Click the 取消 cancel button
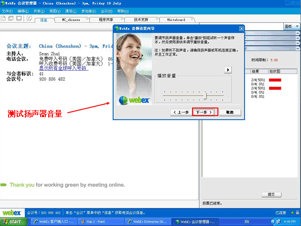 pos(230,112)
